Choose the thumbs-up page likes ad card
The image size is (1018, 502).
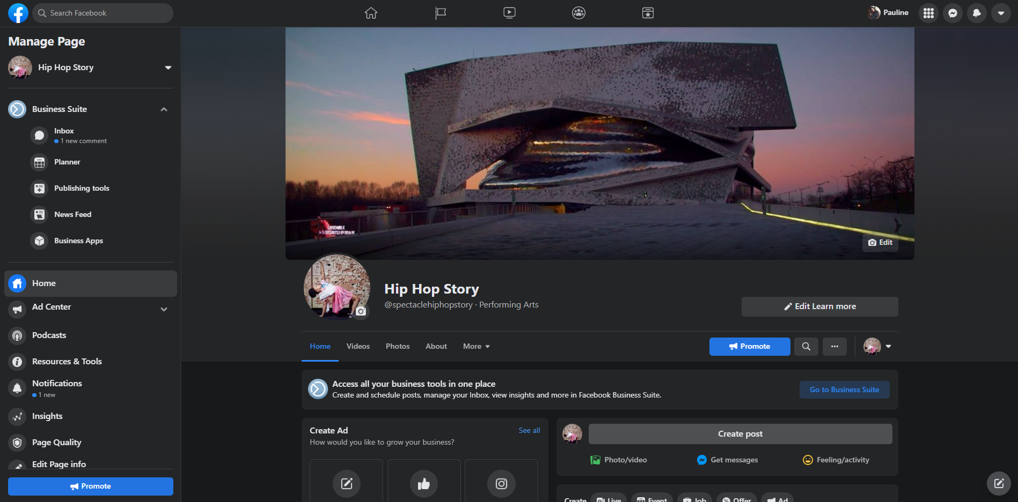click(x=424, y=481)
